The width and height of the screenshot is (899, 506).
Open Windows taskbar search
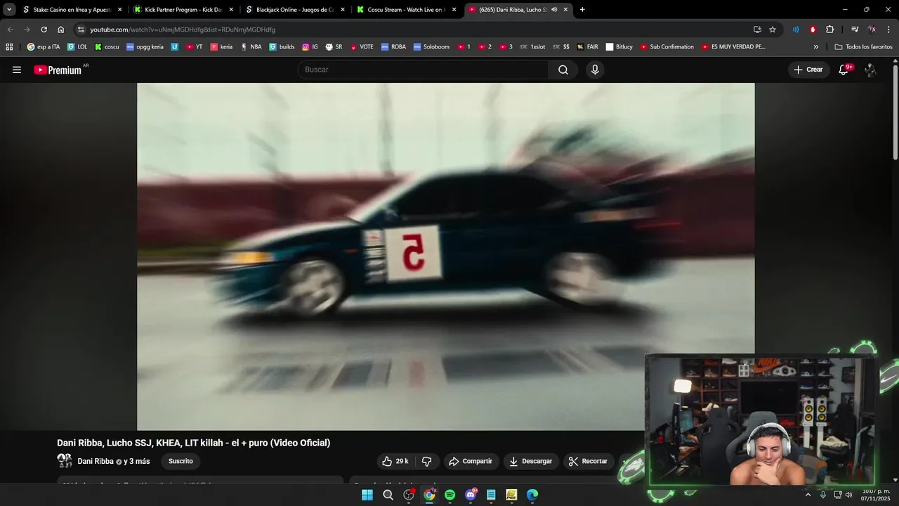click(x=388, y=495)
